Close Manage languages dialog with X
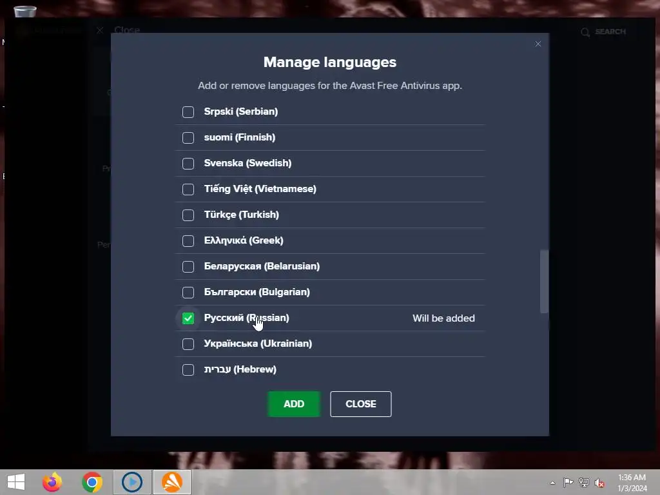This screenshot has width=660, height=495. point(538,44)
